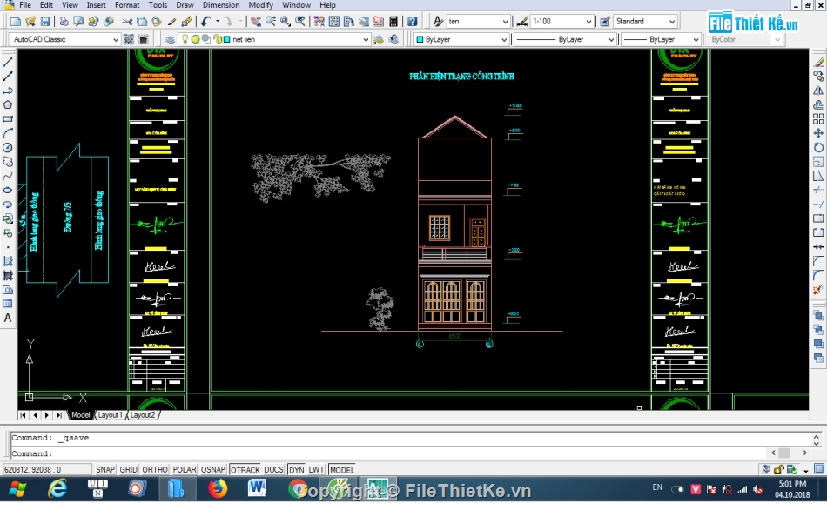Open Plot Preview from the toolbar
The height and width of the screenshot is (517, 827).
pos(78,22)
